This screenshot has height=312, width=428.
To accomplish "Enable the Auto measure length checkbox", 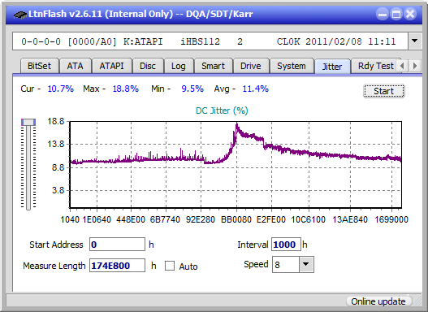I will [x=170, y=266].
